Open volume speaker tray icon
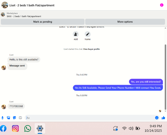 (x=131, y=128)
